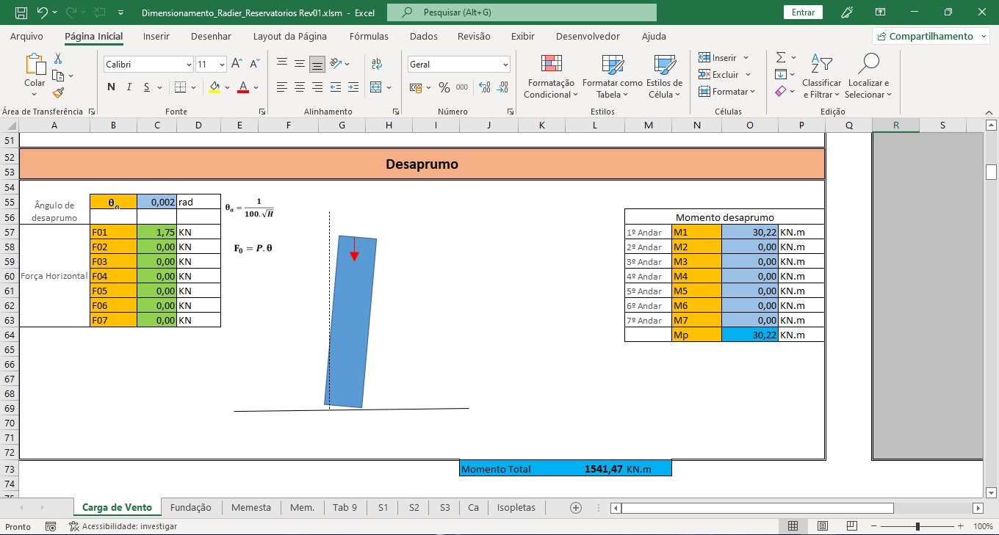
Task: Click the Save icon in title bar
Action: [21, 12]
